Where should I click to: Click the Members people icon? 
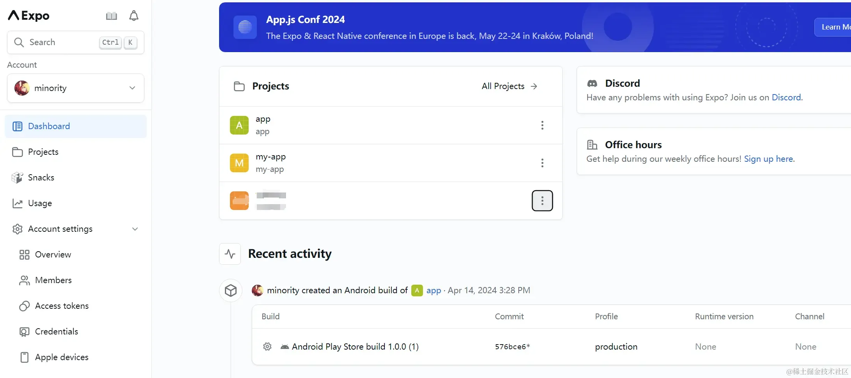(25, 280)
